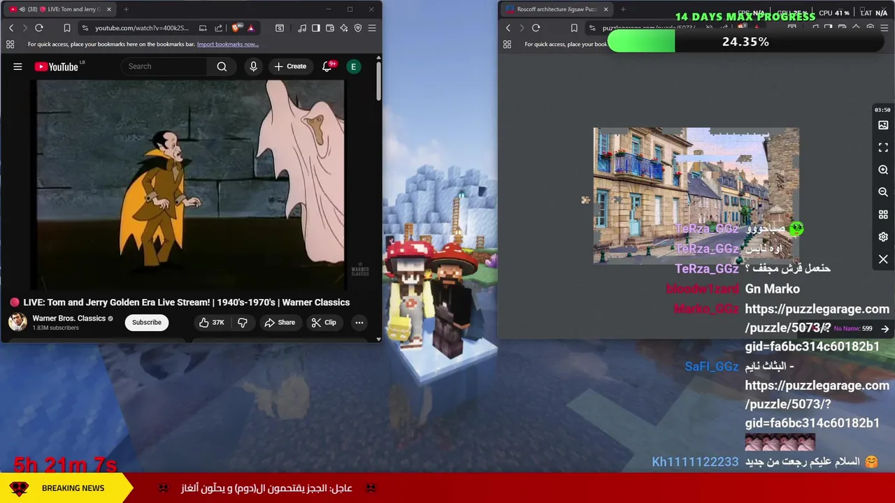Open the playlist music note icon in toolbar
The image size is (895, 503).
(302, 28)
